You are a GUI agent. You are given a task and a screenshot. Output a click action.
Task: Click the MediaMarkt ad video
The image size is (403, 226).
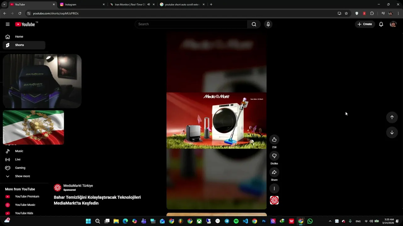coord(216,121)
